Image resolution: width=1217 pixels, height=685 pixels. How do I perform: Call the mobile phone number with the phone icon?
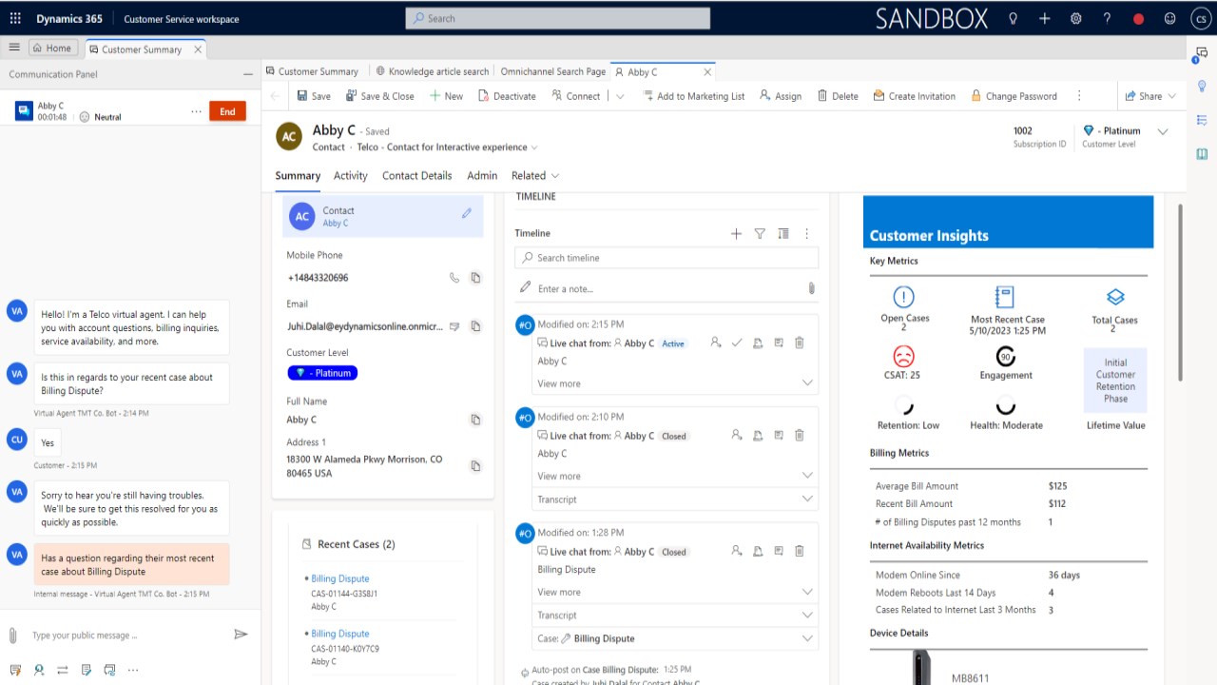[454, 278]
